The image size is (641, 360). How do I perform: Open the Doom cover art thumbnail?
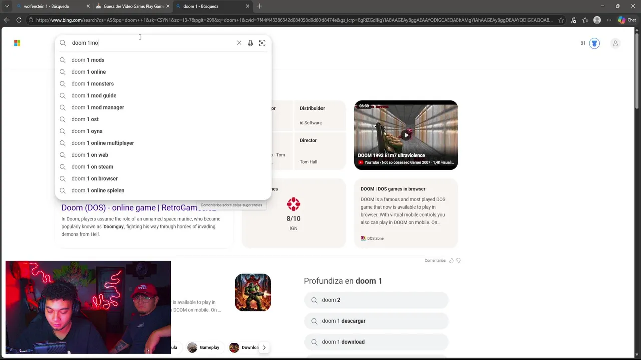(x=253, y=292)
